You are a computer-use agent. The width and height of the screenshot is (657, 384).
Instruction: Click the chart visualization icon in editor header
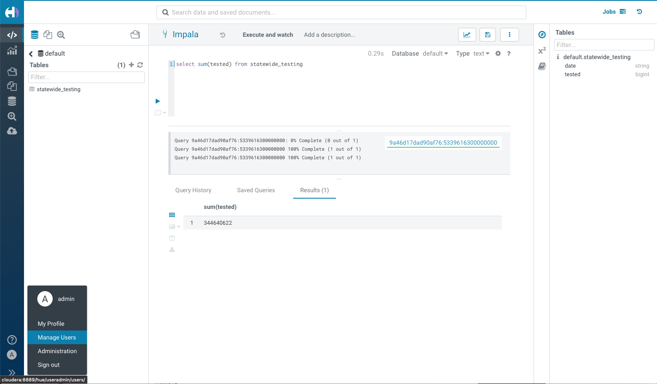(x=467, y=34)
